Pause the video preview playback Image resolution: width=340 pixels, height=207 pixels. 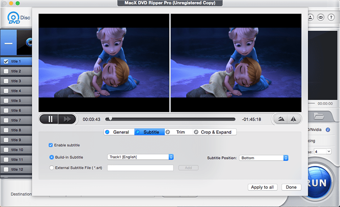coord(49,119)
